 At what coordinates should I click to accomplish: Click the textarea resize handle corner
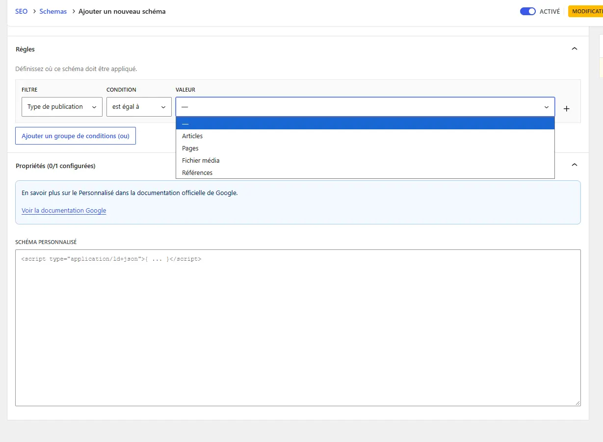577,403
